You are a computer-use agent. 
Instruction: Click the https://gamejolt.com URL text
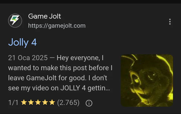pyautogui.click(x=57, y=26)
